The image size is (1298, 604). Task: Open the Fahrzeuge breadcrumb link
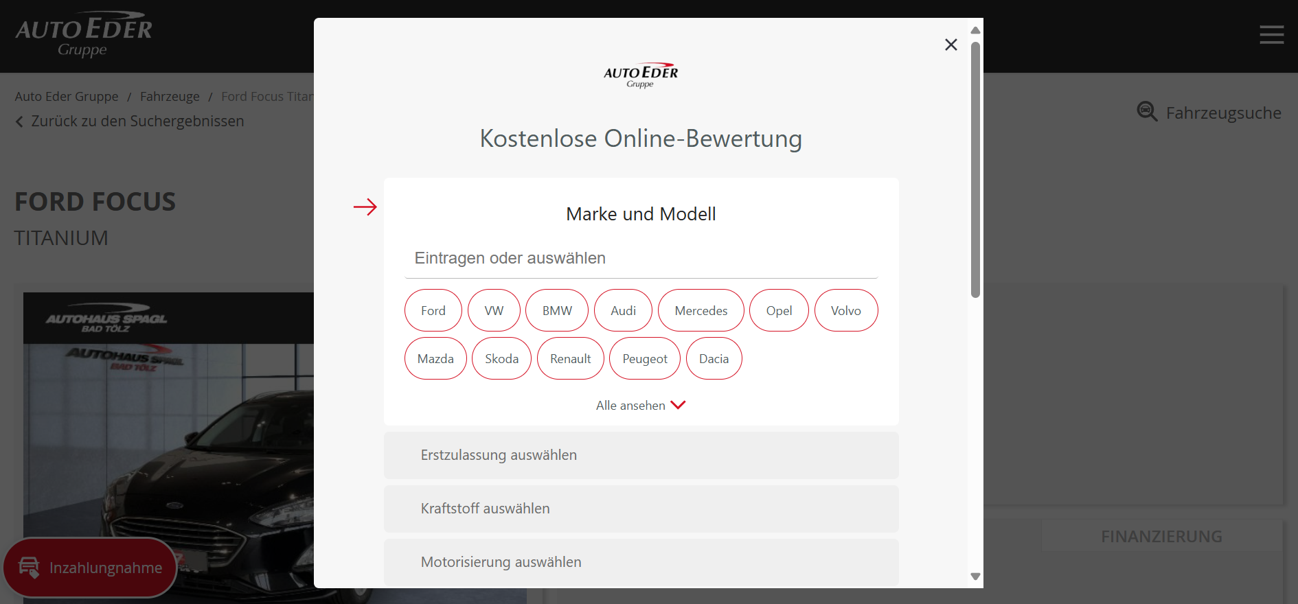[170, 97]
